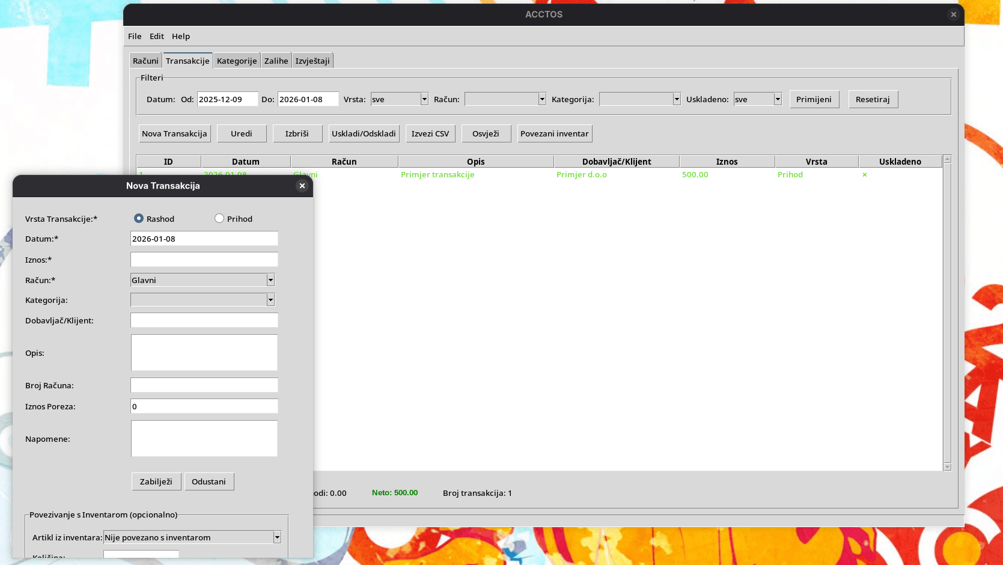Image resolution: width=1003 pixels, height=565 pixels.
Task: Select the Prihod radio button
Action: tap(219, 219)
